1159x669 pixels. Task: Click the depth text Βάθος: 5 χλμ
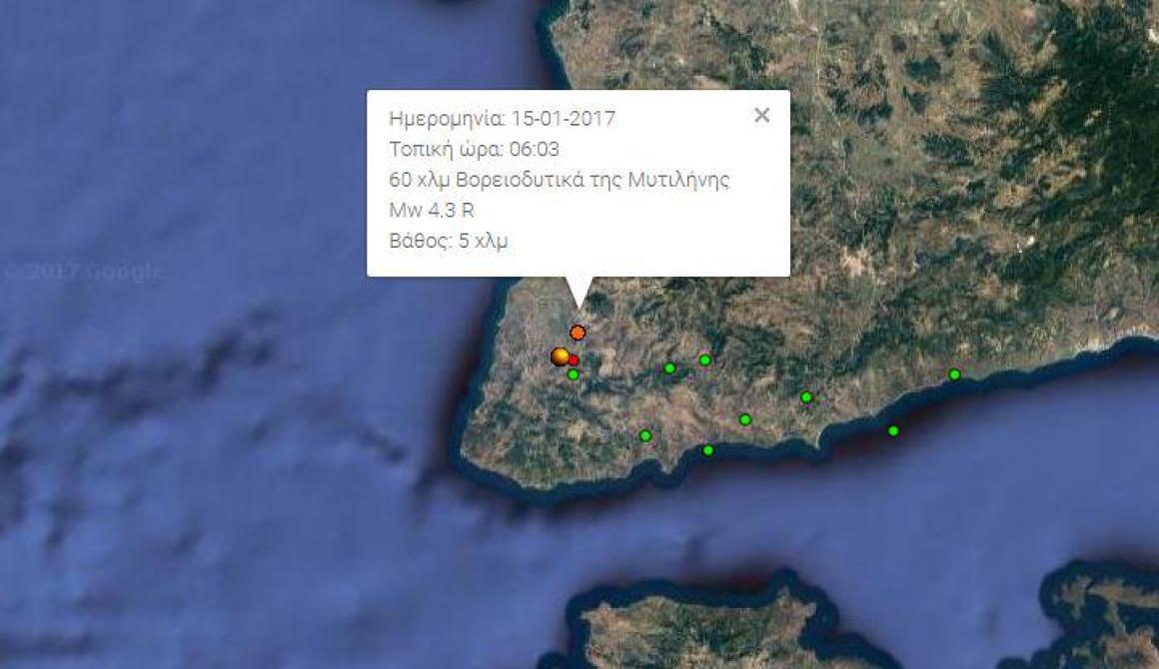coord(448,242)
